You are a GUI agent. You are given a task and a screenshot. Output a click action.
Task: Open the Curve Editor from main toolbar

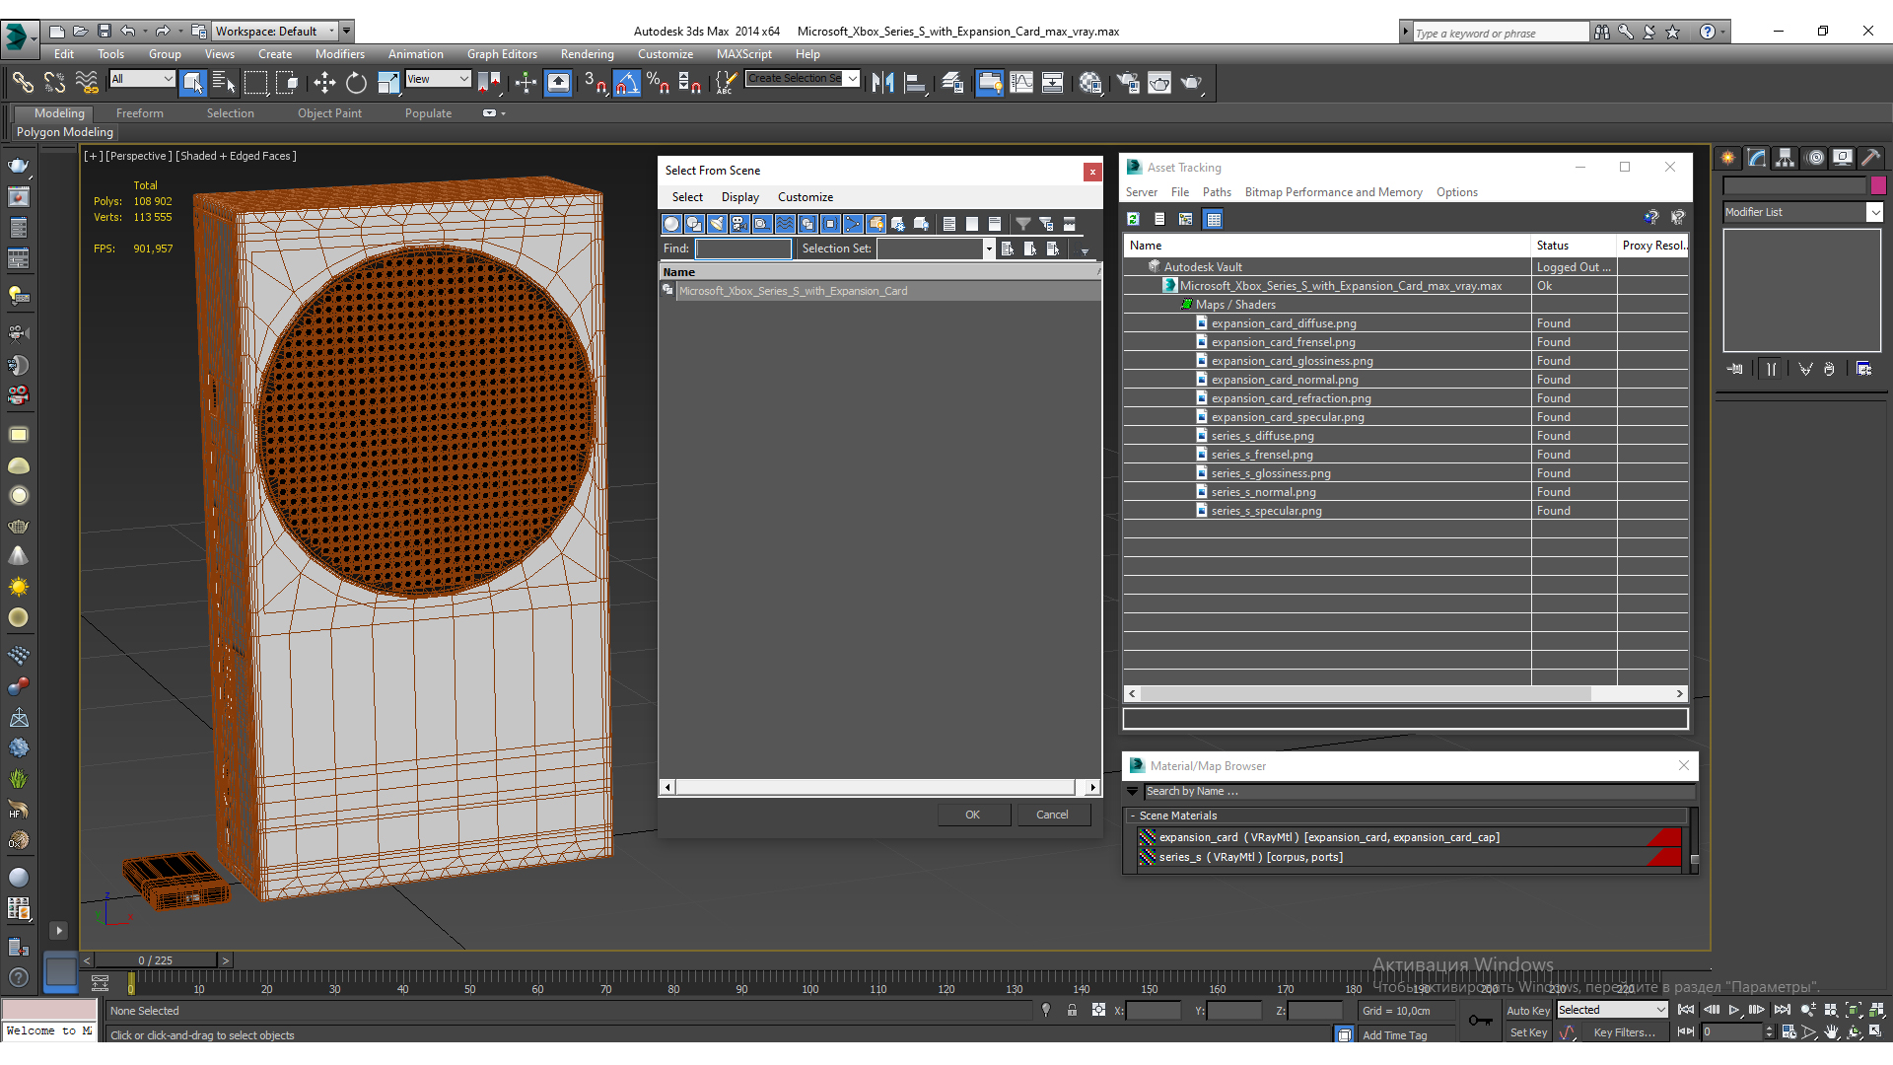[1021, 83]
